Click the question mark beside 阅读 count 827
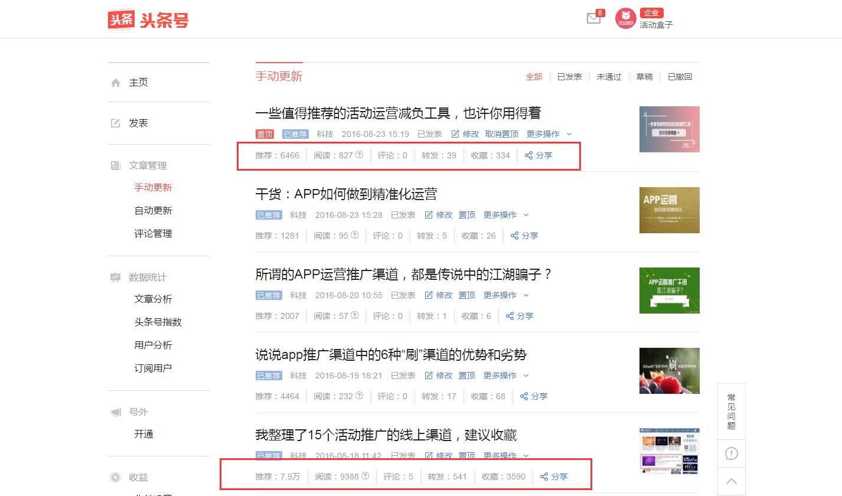842x496 pixels. pyautogui.click(x=358, y=155)
